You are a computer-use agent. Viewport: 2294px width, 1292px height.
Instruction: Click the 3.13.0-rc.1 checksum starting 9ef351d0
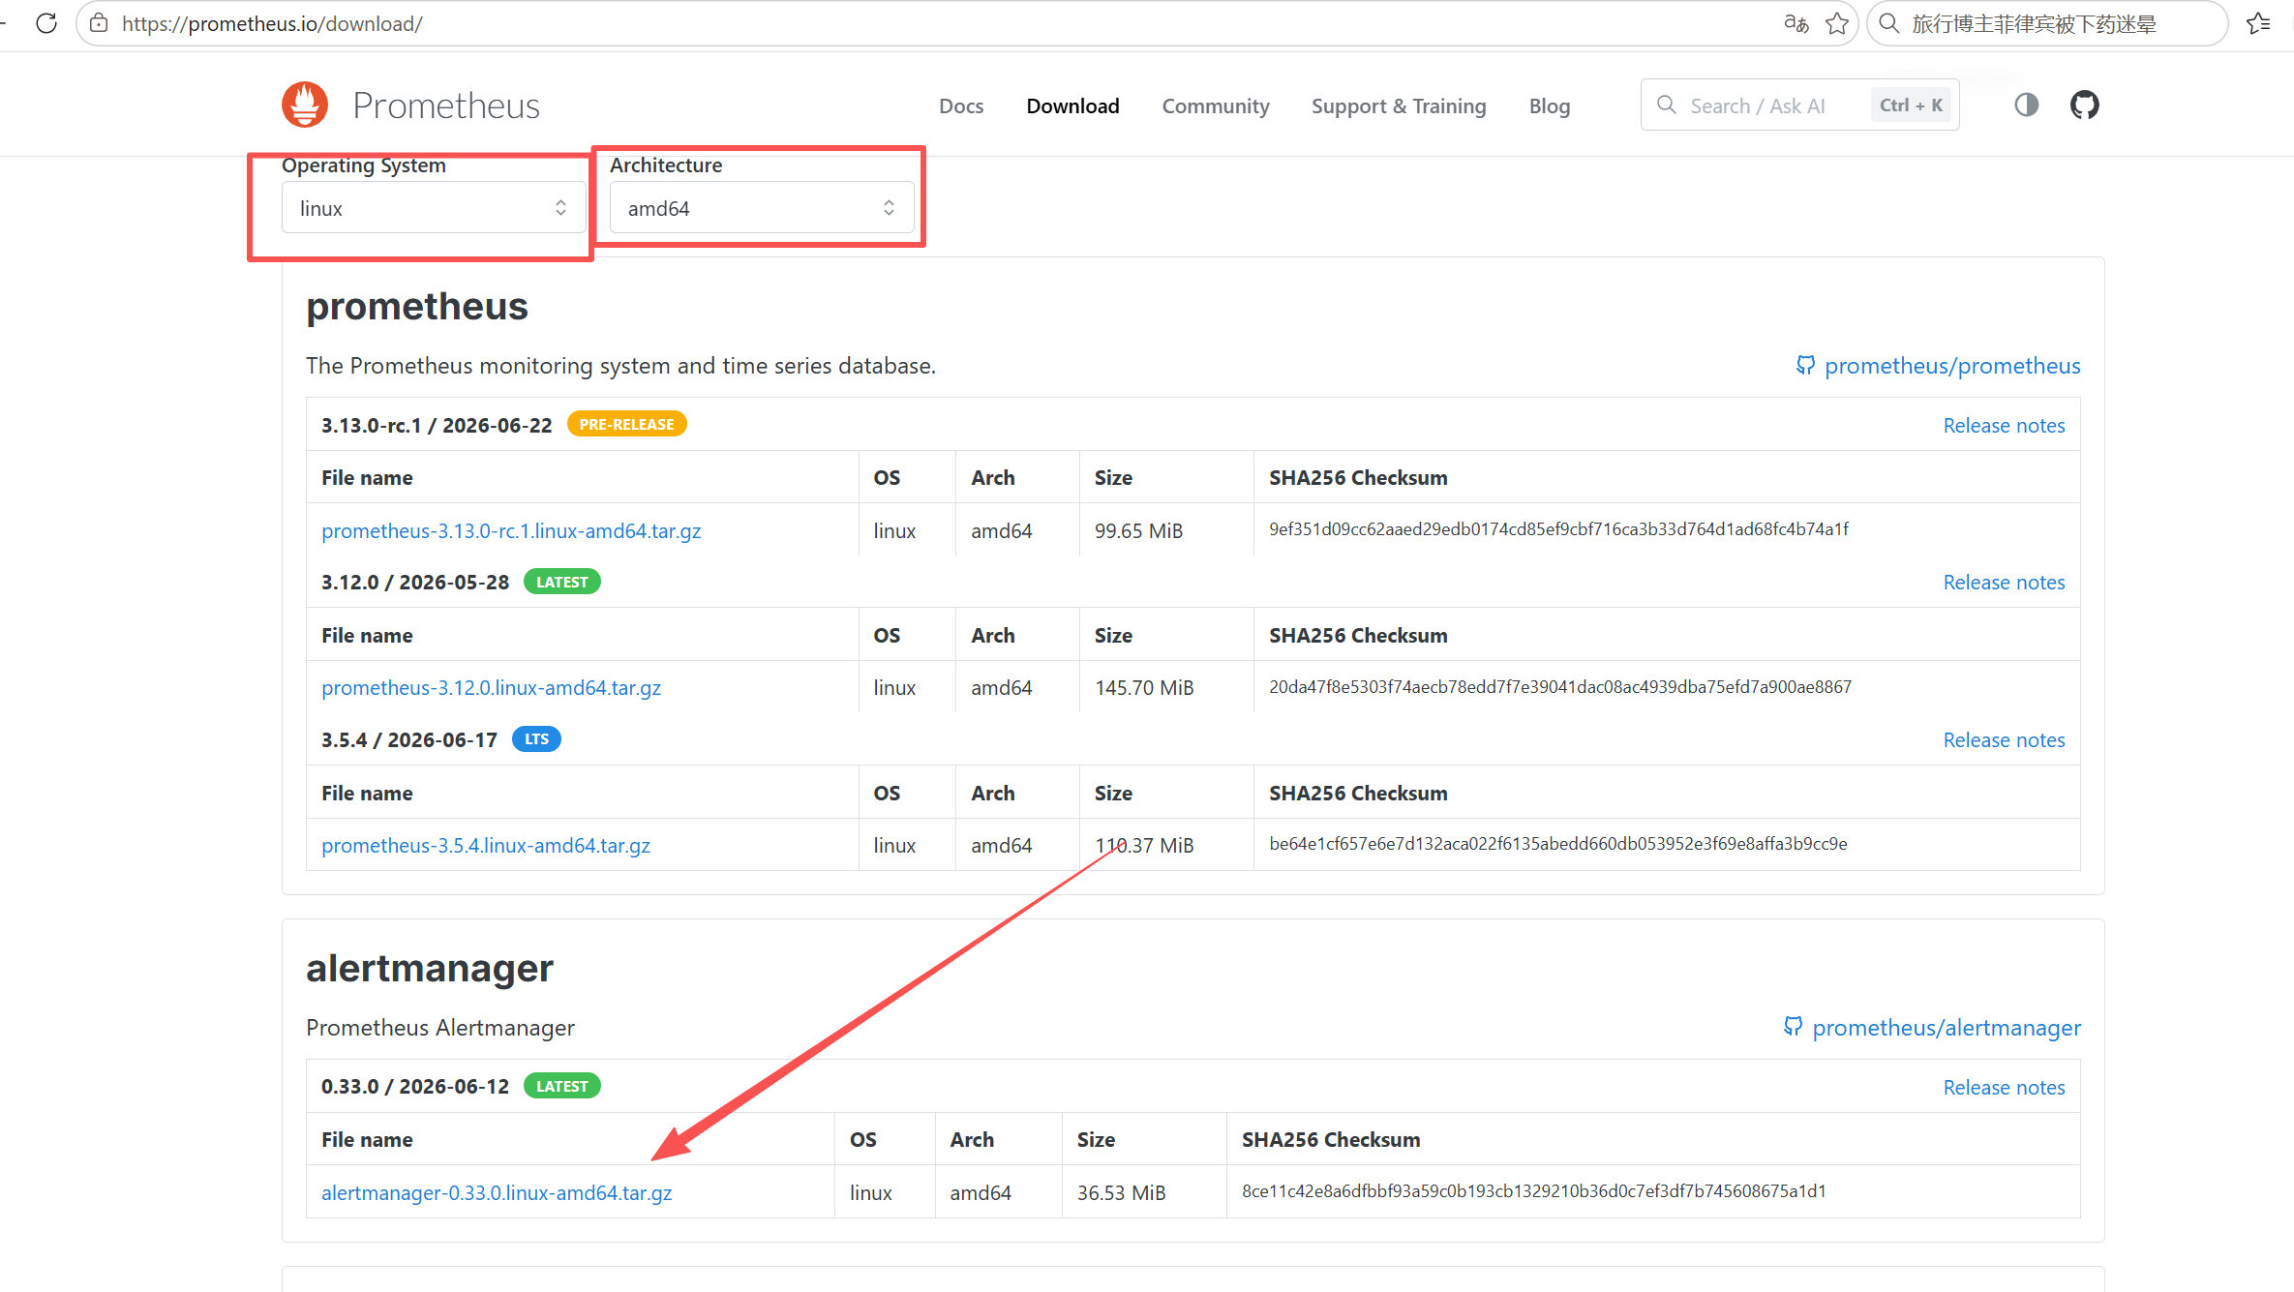(1558, 529)
